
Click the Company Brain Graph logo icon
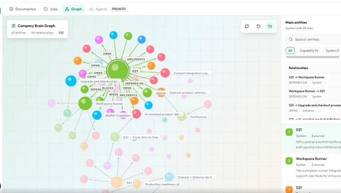coord(14,26)
